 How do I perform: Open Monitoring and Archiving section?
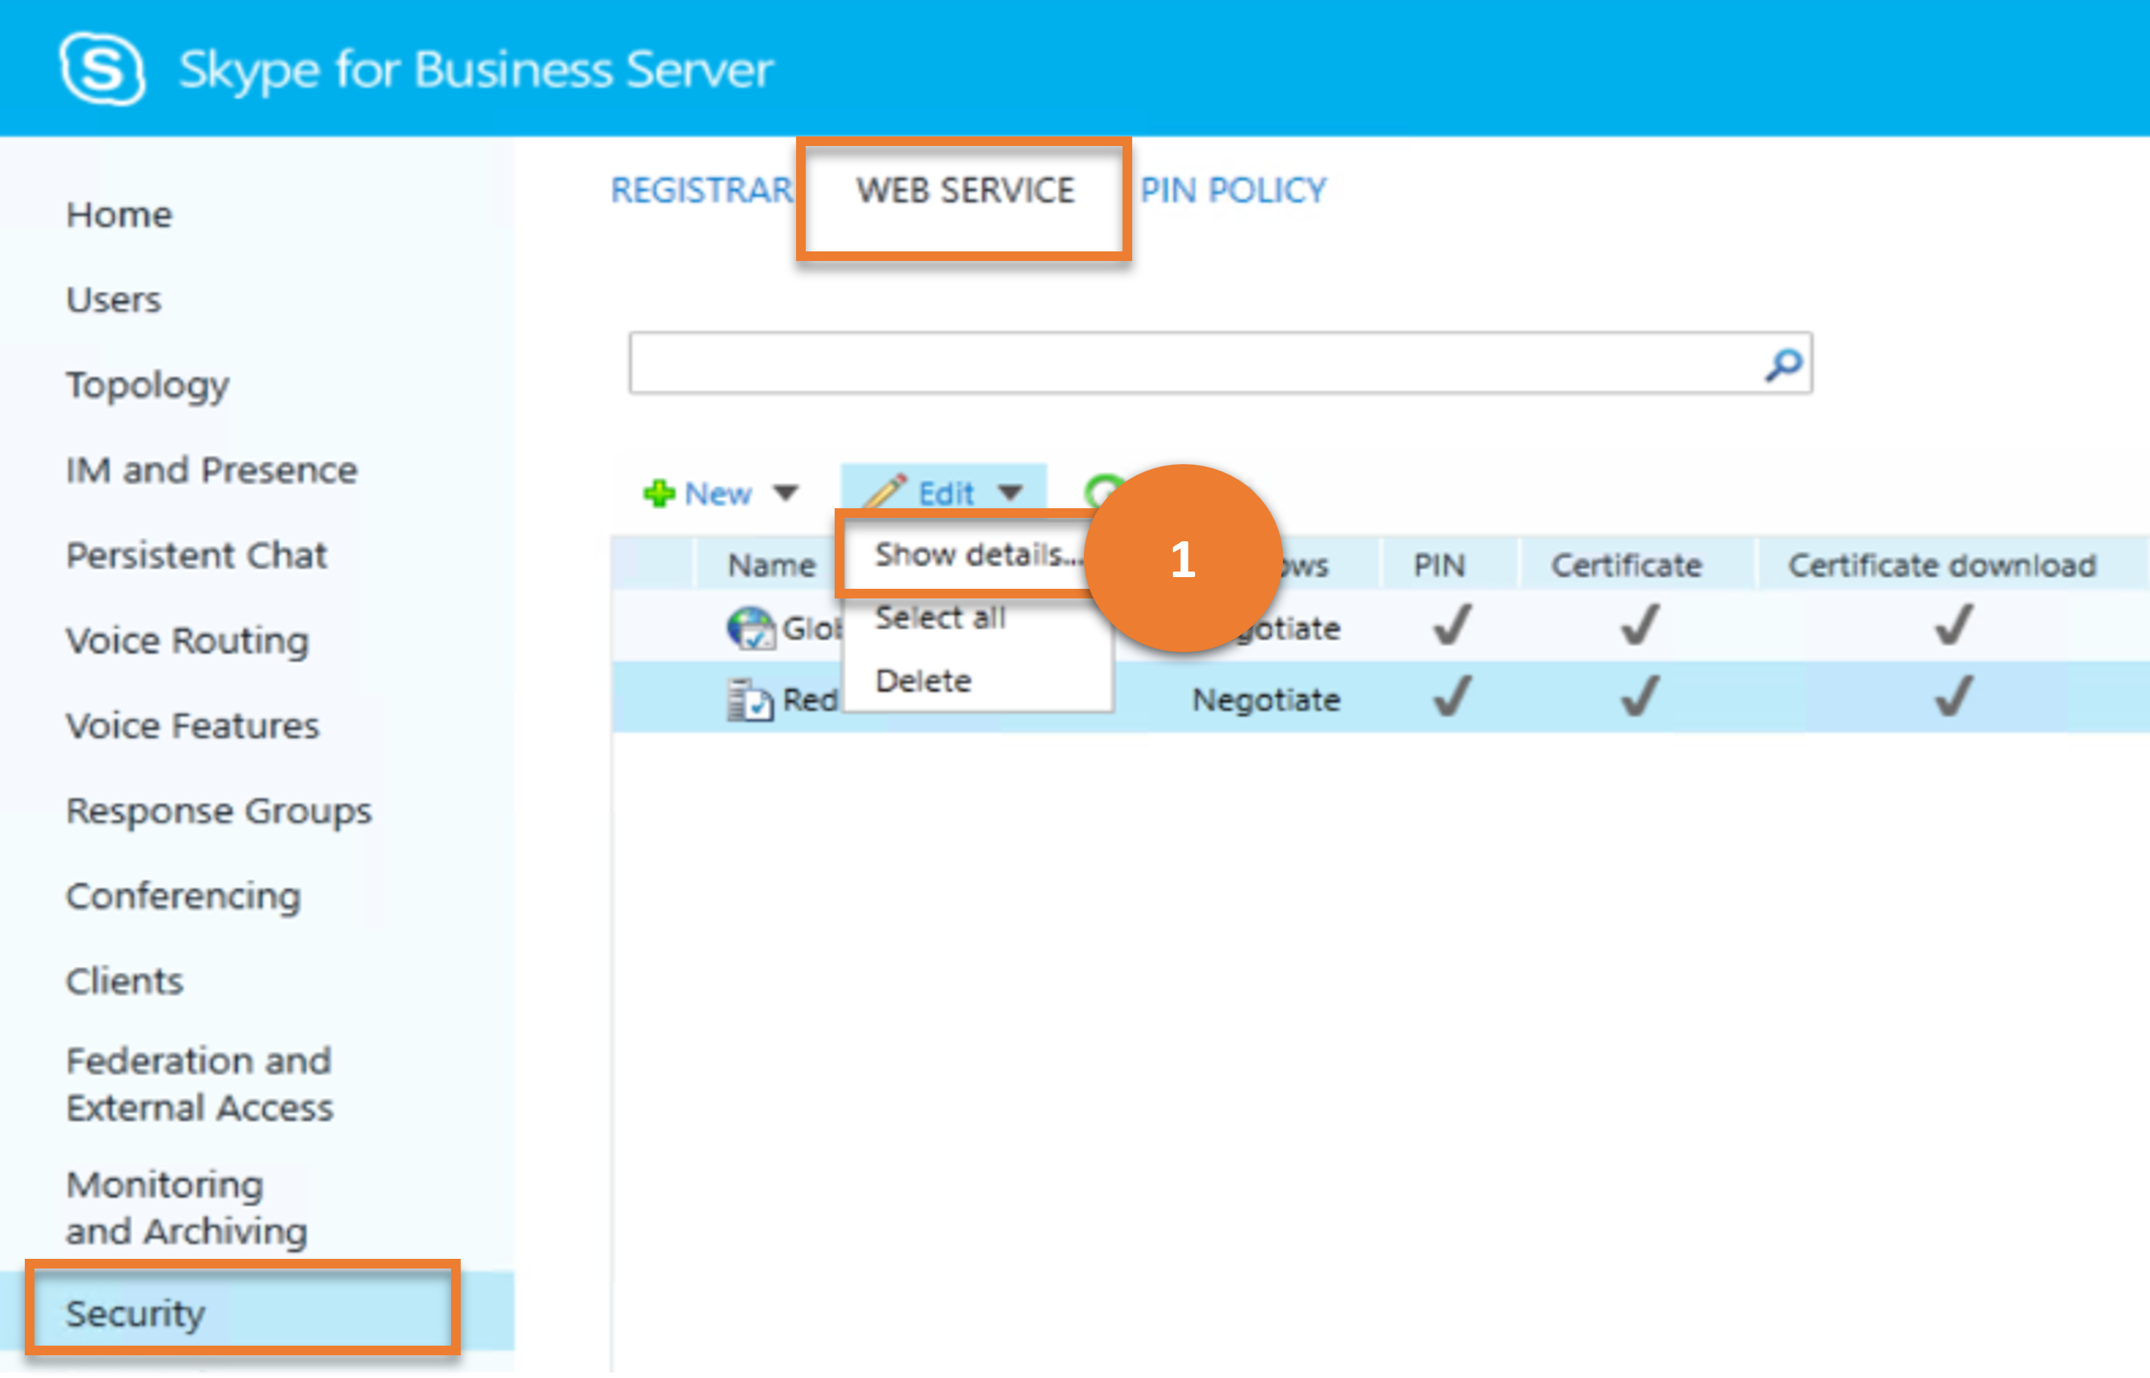pos(187,1209)
